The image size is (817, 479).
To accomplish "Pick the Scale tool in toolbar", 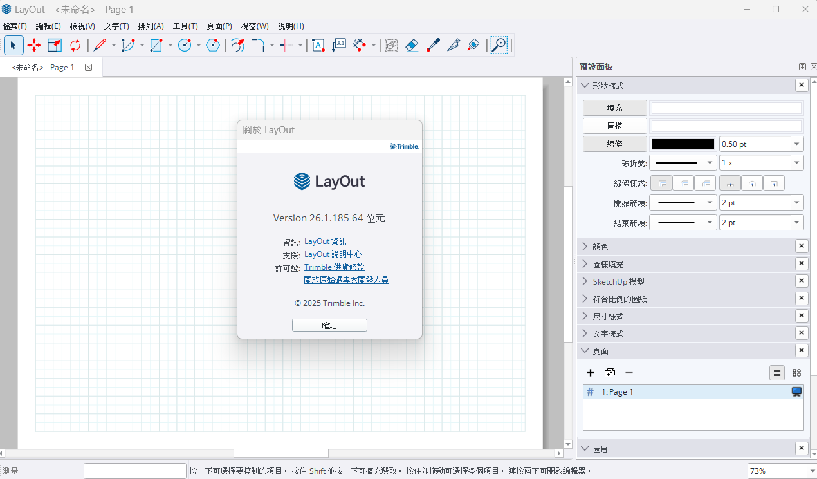I will (55, 45).
